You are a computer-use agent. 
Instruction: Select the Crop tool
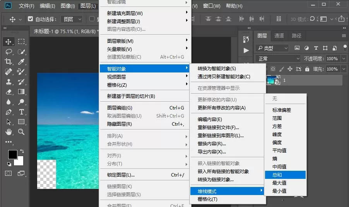[x=9, y=61]
